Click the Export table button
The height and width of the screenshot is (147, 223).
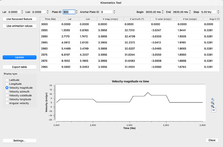19,67
